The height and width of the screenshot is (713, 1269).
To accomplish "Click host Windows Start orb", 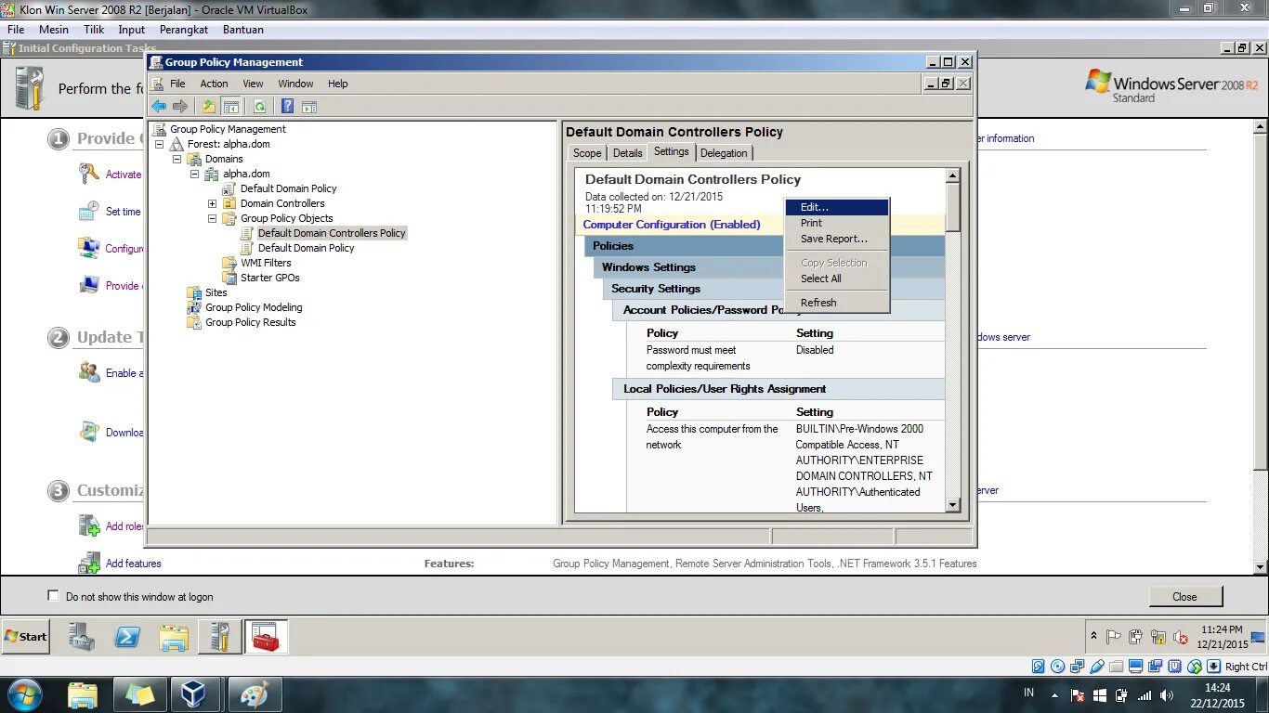I will pyautogui.click(x=23, y=694).
